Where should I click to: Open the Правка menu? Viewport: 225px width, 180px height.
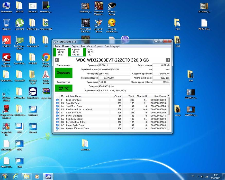[66, 46]
